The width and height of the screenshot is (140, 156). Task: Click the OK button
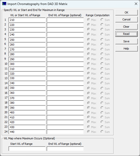point(127,12)
